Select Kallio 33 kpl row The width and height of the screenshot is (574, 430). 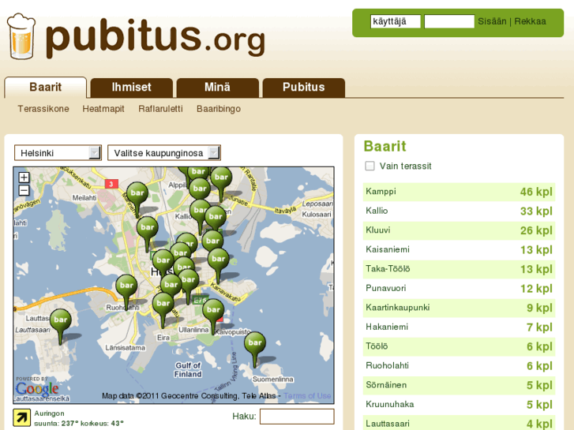[x=459, y=211]
